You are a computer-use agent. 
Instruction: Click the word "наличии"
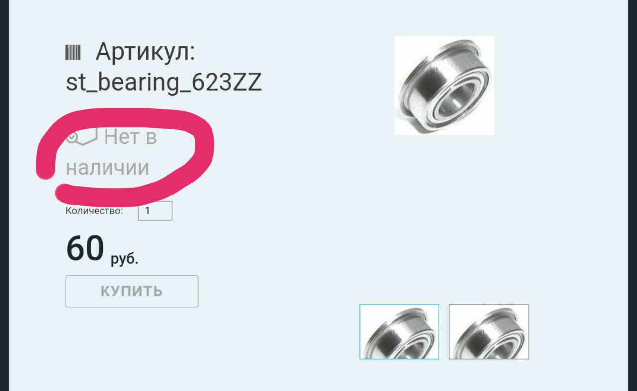(x=107, y=167)
